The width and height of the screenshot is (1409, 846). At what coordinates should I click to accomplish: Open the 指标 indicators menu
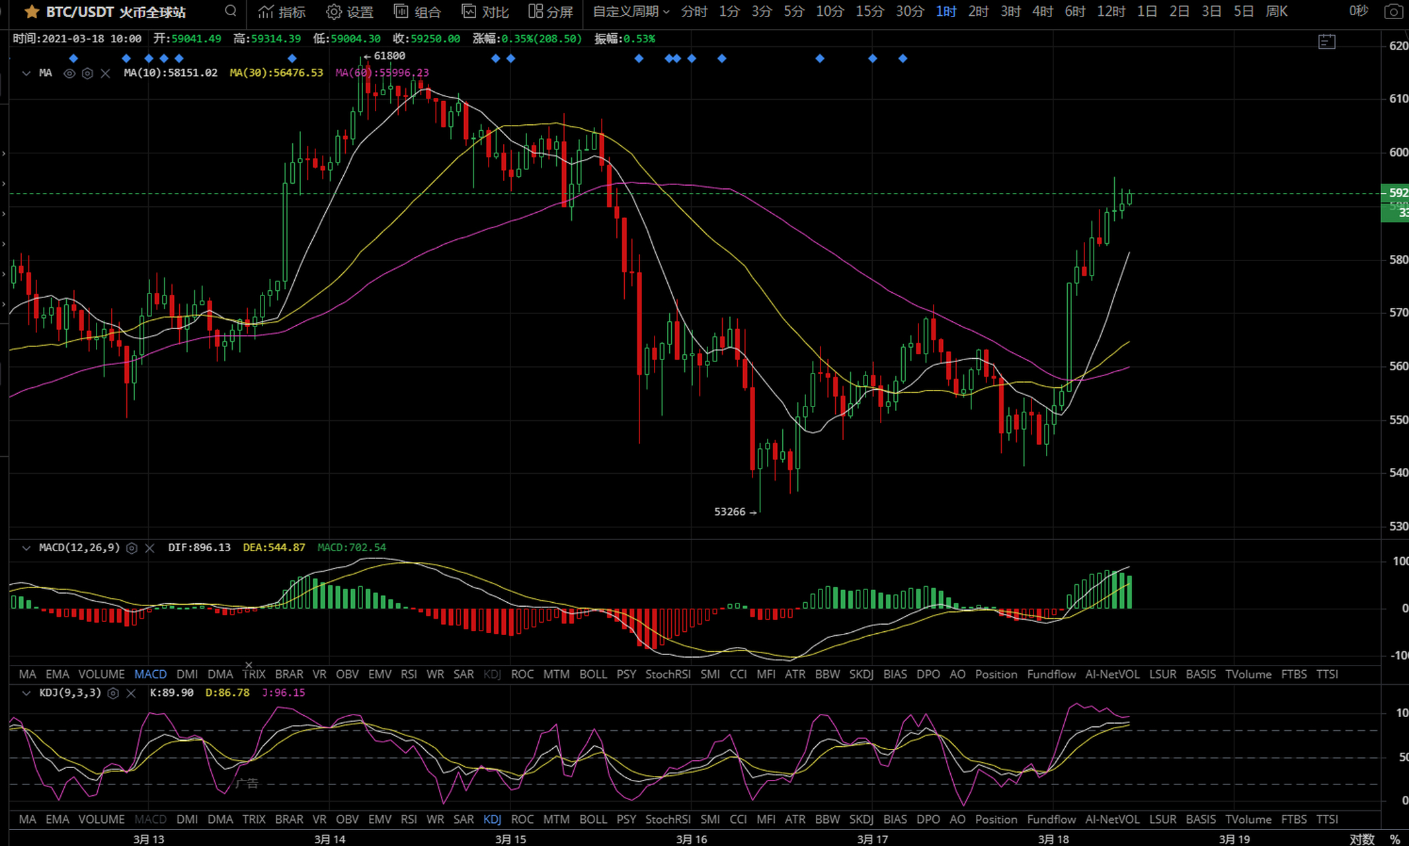[x=282, y=12]
